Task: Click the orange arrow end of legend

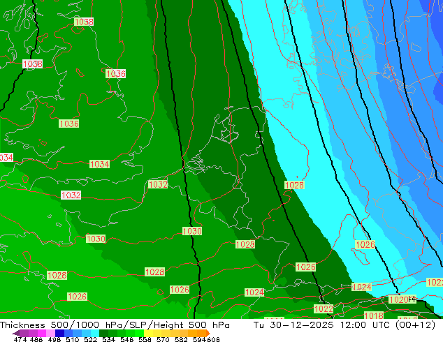Action: 208,333
